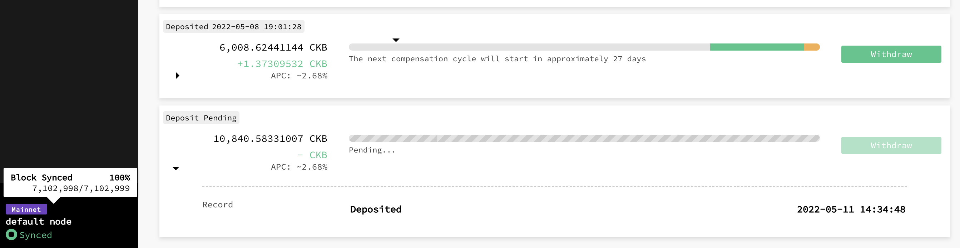Image resolution: width=960 pixels, height=248 pixels.
Task: Click the Mainnet network badge
Action: (26, 209)
